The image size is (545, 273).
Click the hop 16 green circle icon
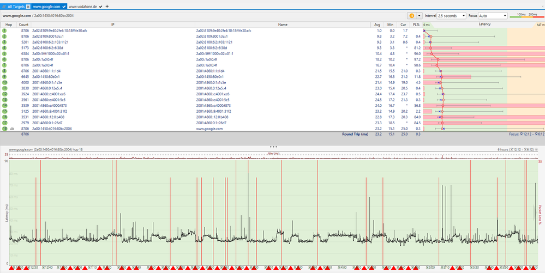pyautogui.click(x=4, y=117)
